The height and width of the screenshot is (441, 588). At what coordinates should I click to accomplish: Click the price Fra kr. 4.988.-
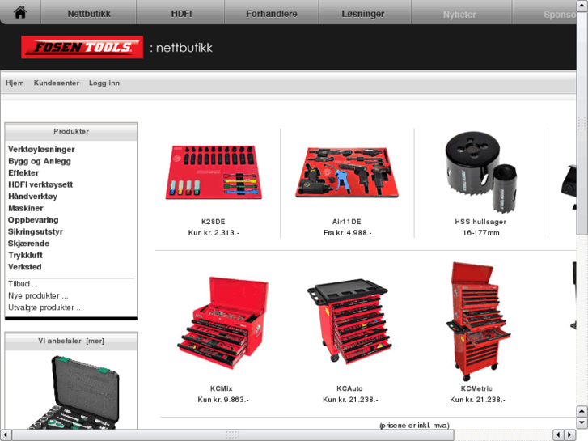click(347, 233)
